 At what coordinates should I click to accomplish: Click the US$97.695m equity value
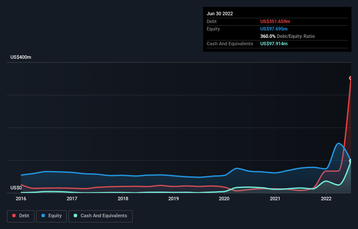coord(274,29)
